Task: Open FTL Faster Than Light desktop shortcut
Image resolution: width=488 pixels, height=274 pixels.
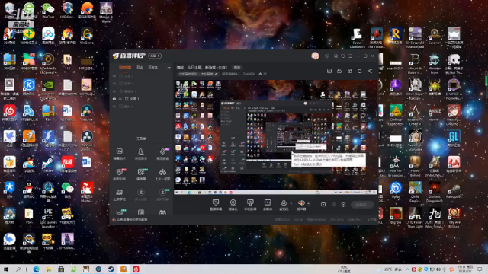Action: pyautogui.click(x=415, y=218)
